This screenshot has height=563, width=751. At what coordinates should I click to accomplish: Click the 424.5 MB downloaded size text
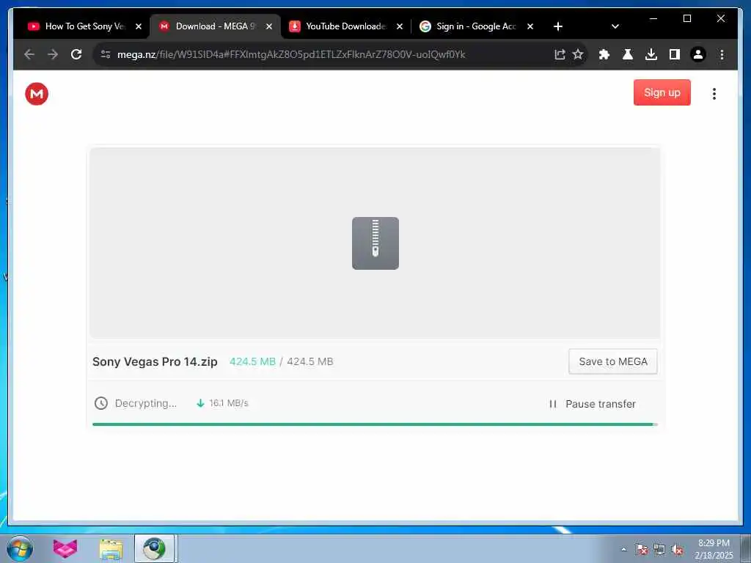pos(252,361)
